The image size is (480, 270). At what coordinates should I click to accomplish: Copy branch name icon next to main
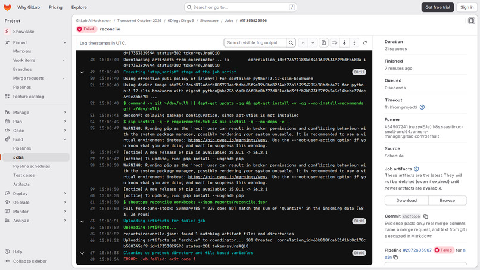click(395, 257)
